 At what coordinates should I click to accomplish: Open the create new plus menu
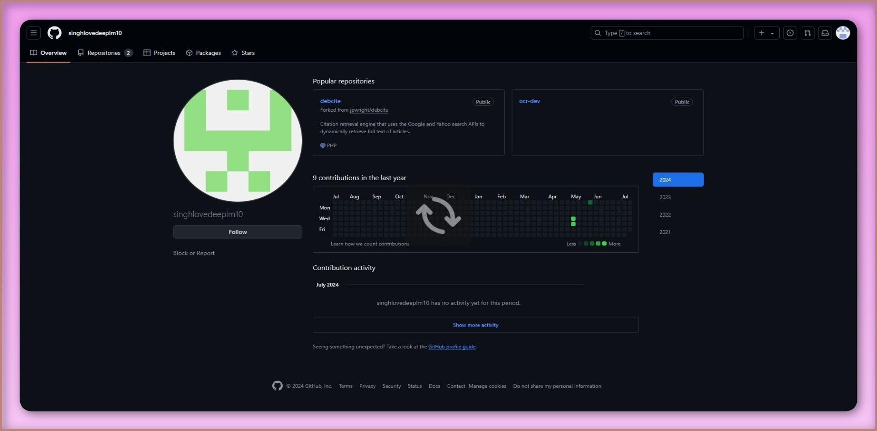[766, 33]
